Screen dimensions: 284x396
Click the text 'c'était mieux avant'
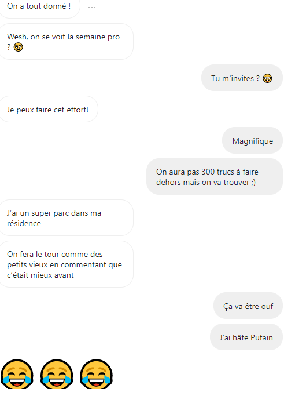click(x=40, y=275)
